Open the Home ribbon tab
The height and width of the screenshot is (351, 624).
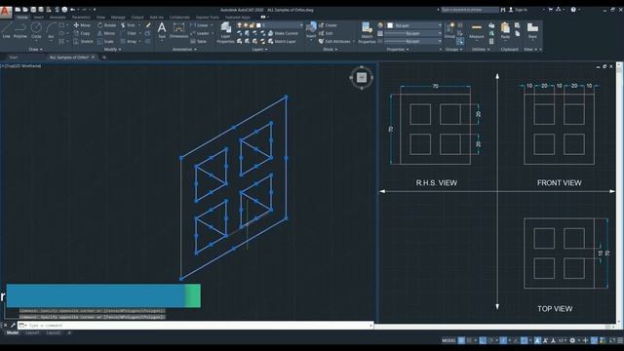click(21, 18)
